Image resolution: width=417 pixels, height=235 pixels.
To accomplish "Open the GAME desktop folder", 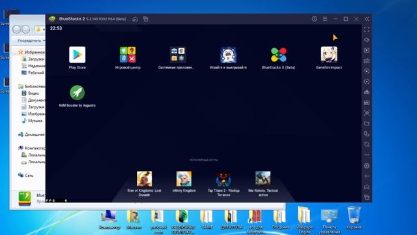I will coord(207,219).
